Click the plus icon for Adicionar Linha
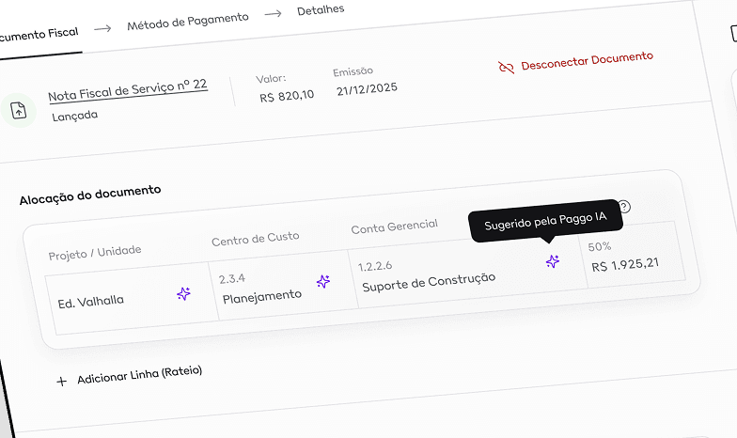 click(x=62, y=382)
